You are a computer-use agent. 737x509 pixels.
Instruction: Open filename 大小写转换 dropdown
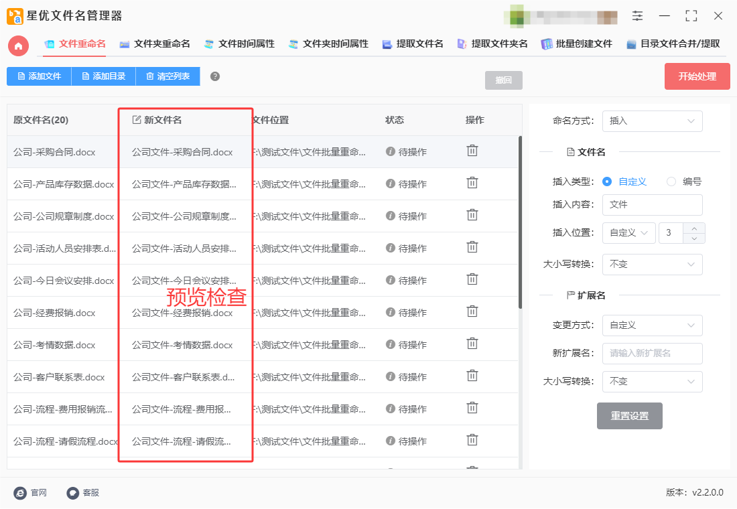coord(653,265)
